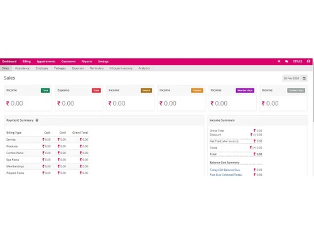This screenshot has height=235, width=314.
Task: Switch to the Expenses sub-tab
Action: pos(78,68)
